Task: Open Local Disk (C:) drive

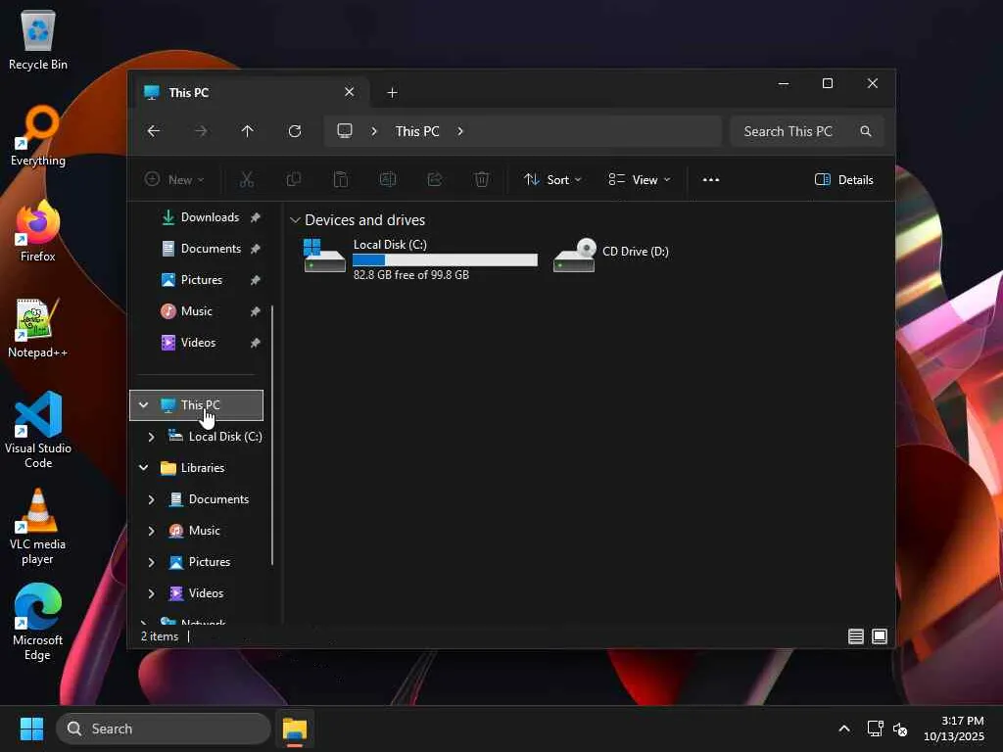Action: 420,258
